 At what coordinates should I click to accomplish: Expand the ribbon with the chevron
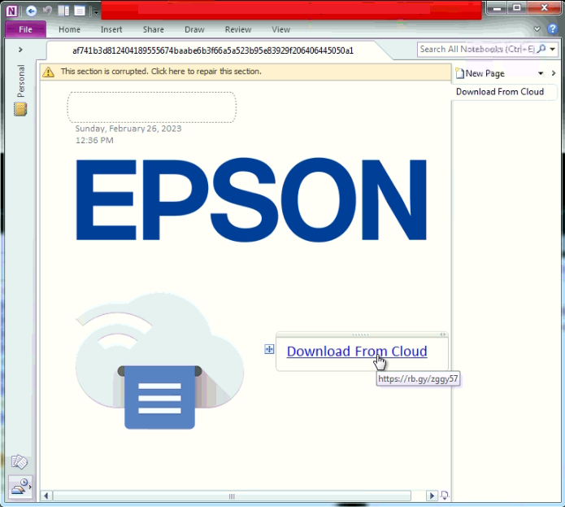pos(537,28)
